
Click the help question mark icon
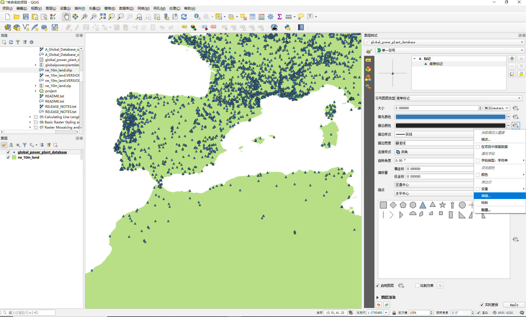pyautogui.click(x=301, y=27)
